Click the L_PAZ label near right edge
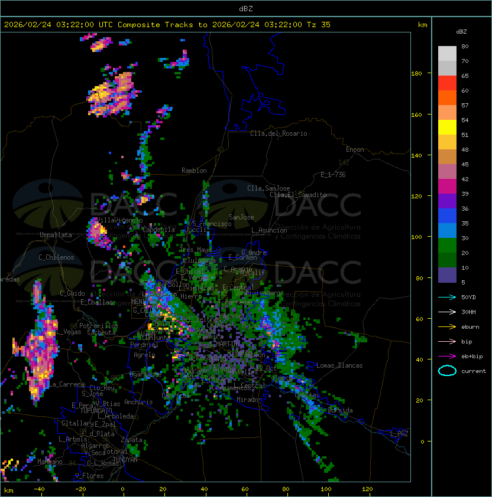Image resolution: width=492 pixels, height=497 pixels. click(x=399, y=434)
